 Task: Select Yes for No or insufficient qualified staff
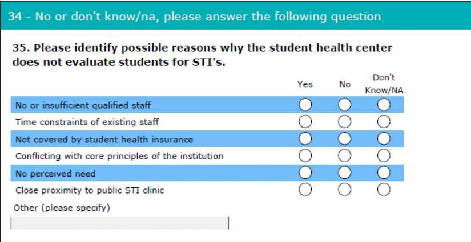tap(305, 105)
